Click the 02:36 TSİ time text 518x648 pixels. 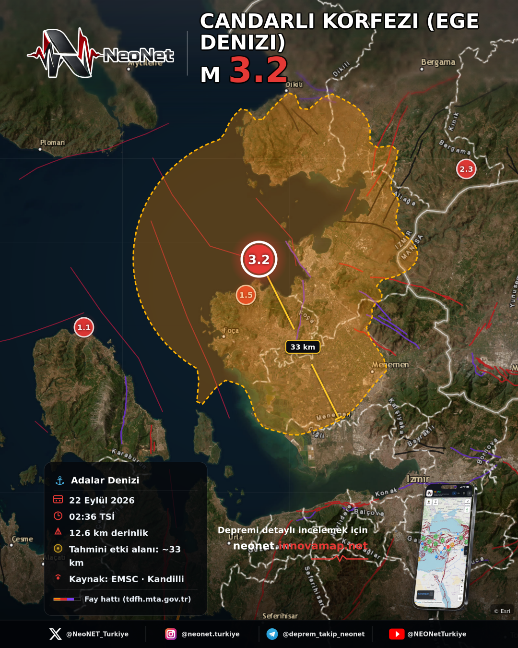coord(92,516)
